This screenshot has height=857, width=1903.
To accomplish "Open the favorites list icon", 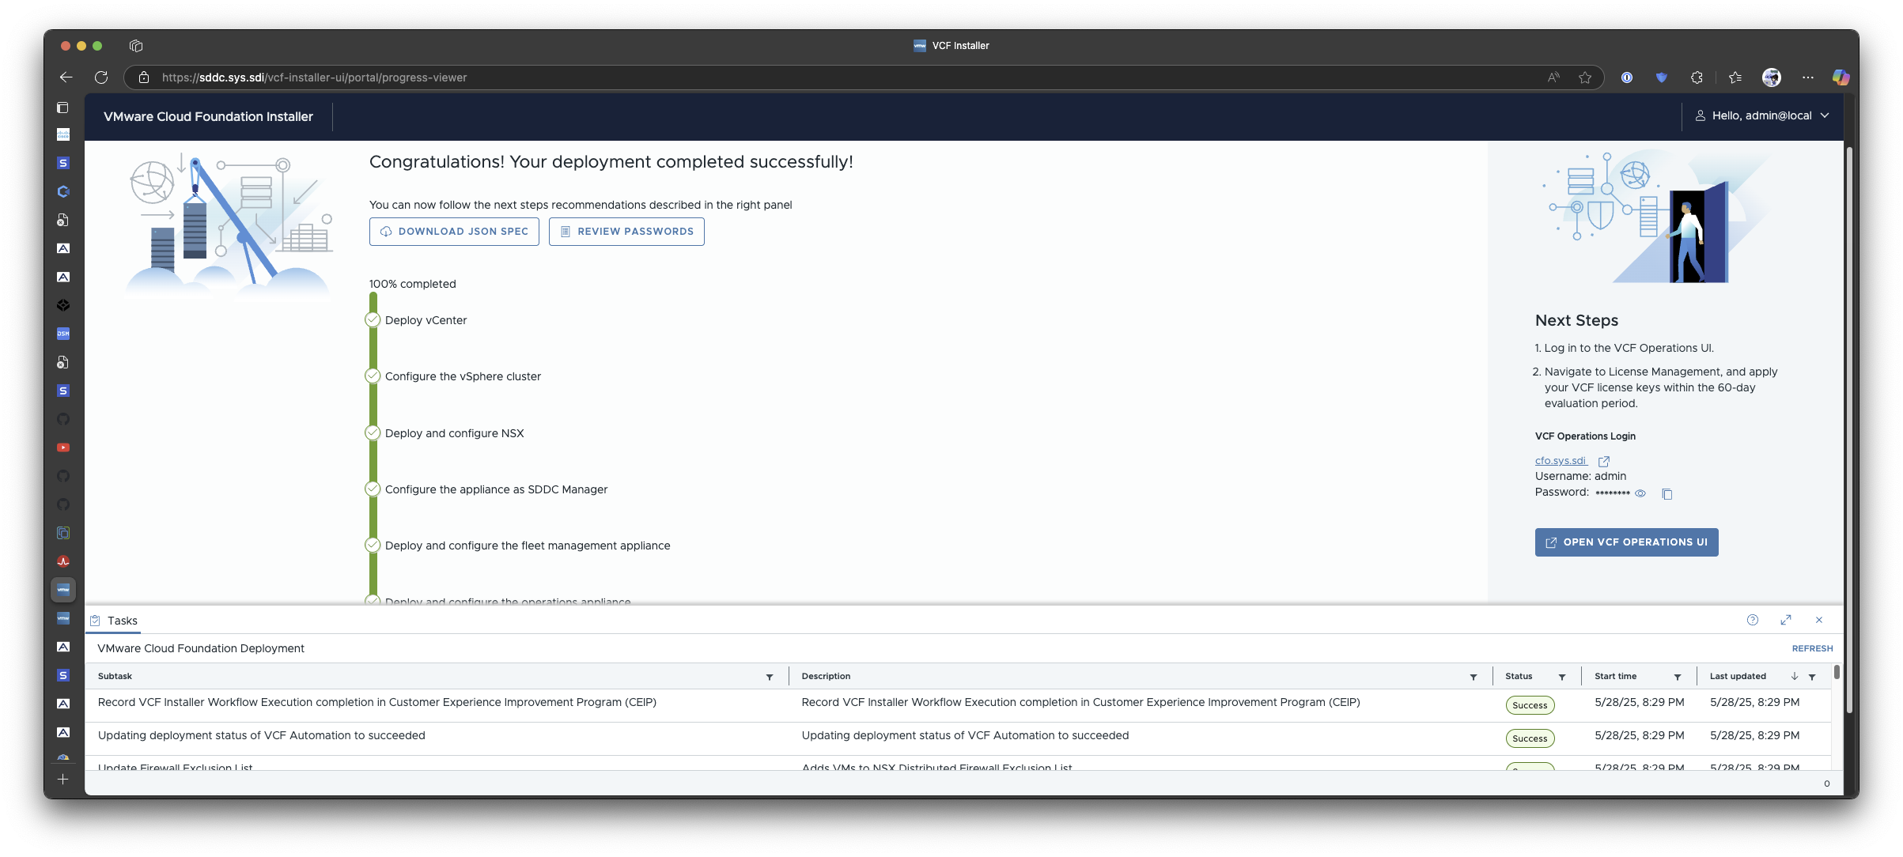I will (1735, 77).
